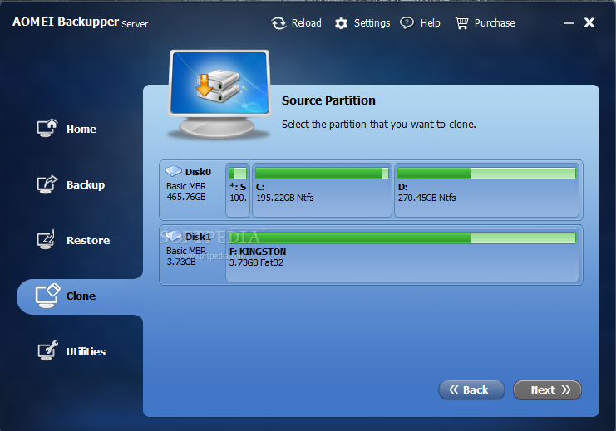Open the Home section
The image size is (616, 431).
(81, 130)
